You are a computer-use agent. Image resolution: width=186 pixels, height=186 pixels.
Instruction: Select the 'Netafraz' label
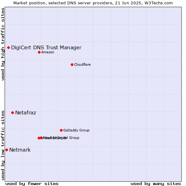tap(26, 113)
